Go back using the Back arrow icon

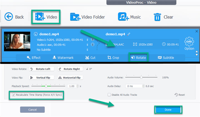click(9, 17)
